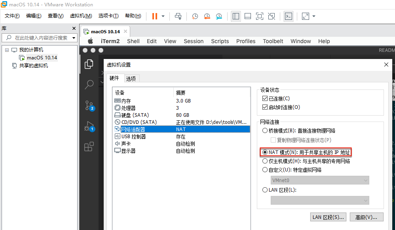Click the Search magnifier icon in the activity bar
Viewport: 395px width, 230px height.
(x=89, y=85)
